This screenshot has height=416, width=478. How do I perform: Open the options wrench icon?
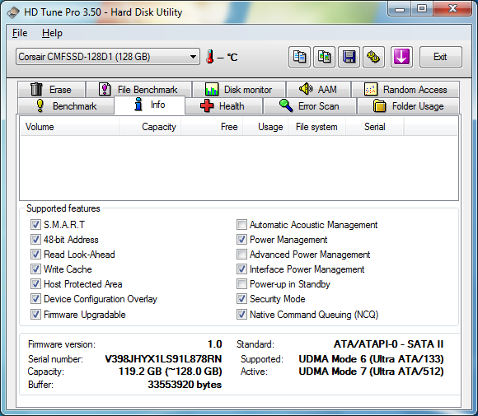tap(373, 57)
